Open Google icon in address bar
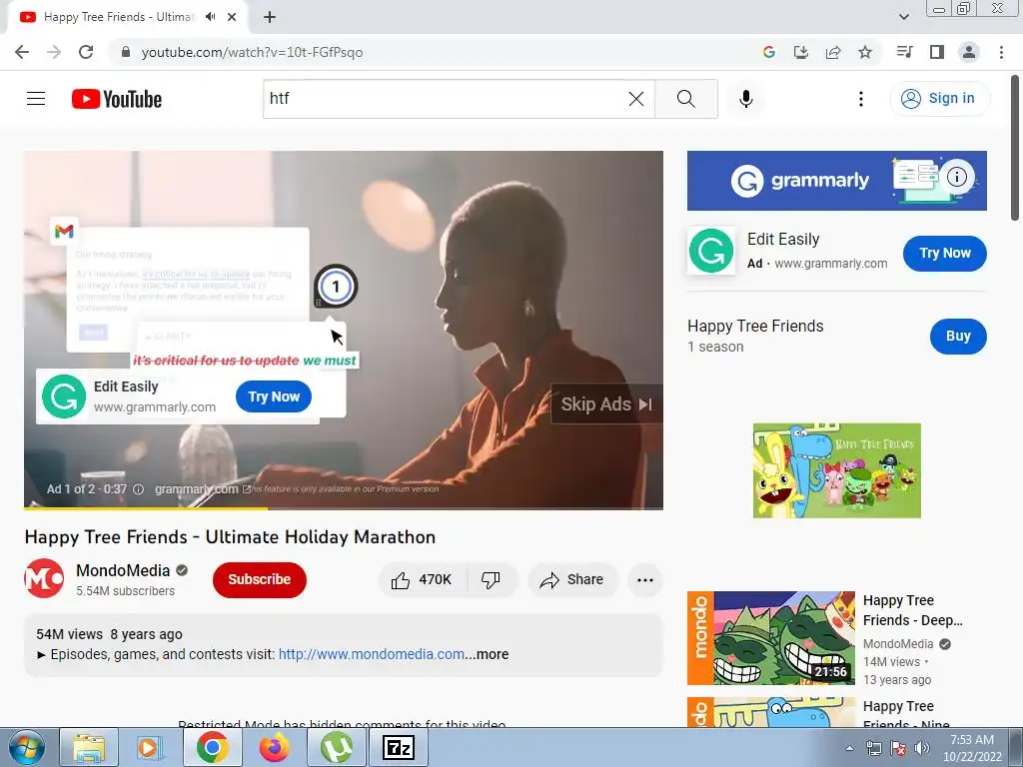The image size is (1023, 767). point(768,52)
